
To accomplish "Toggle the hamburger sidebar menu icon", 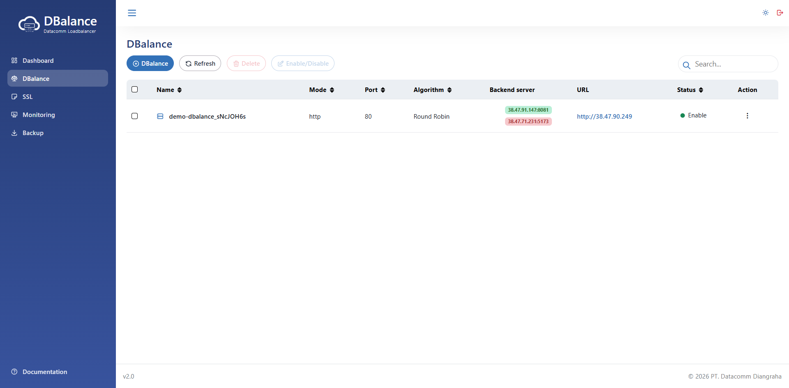I will click(132, 13).
